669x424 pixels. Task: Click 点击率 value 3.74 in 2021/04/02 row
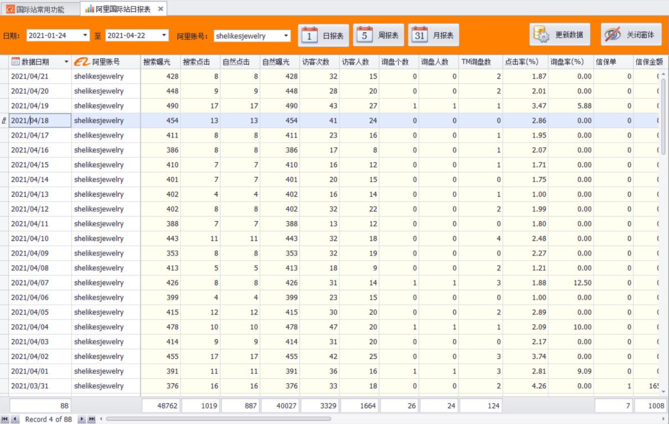(x=525, y=357)
